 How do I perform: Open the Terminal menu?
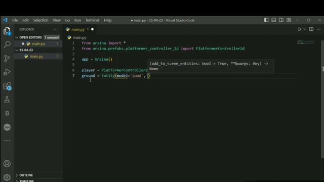pos(92,20)
